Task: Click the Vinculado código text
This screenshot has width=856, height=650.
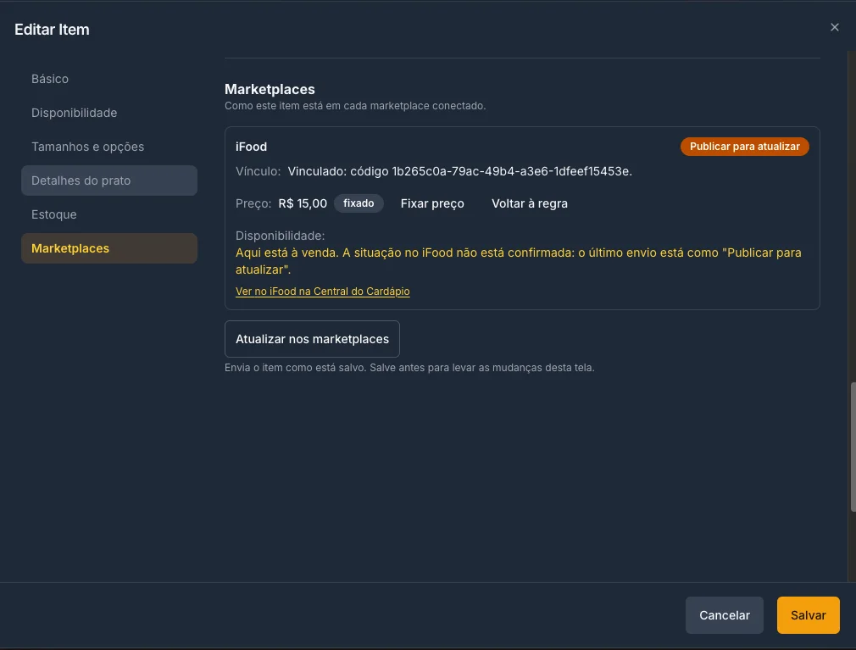Action: coord(459,171)
